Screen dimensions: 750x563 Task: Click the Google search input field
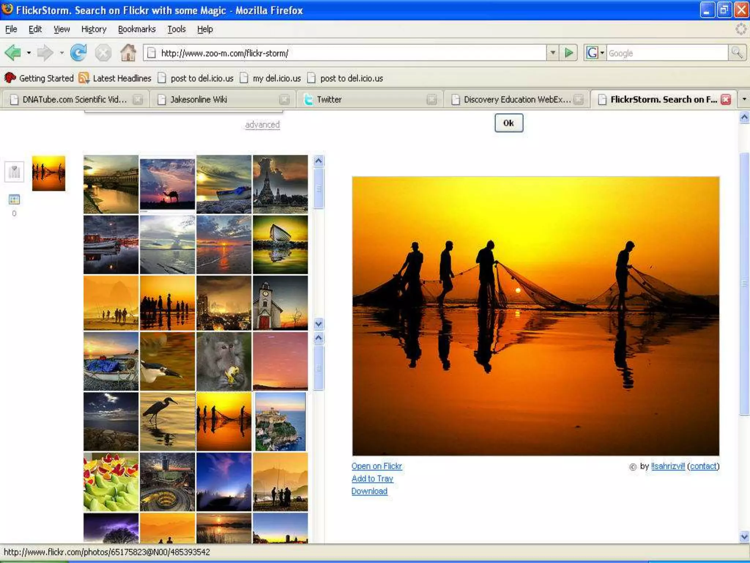click(667, 54)
